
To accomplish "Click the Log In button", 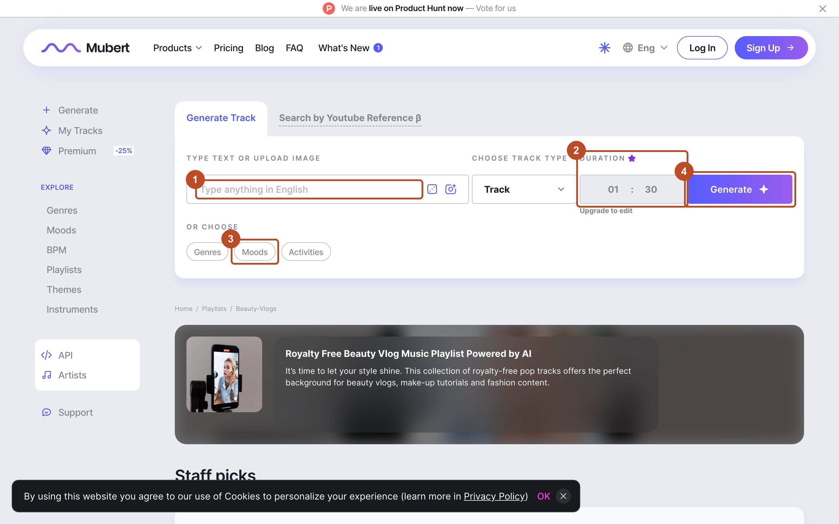I will point(702,48).
